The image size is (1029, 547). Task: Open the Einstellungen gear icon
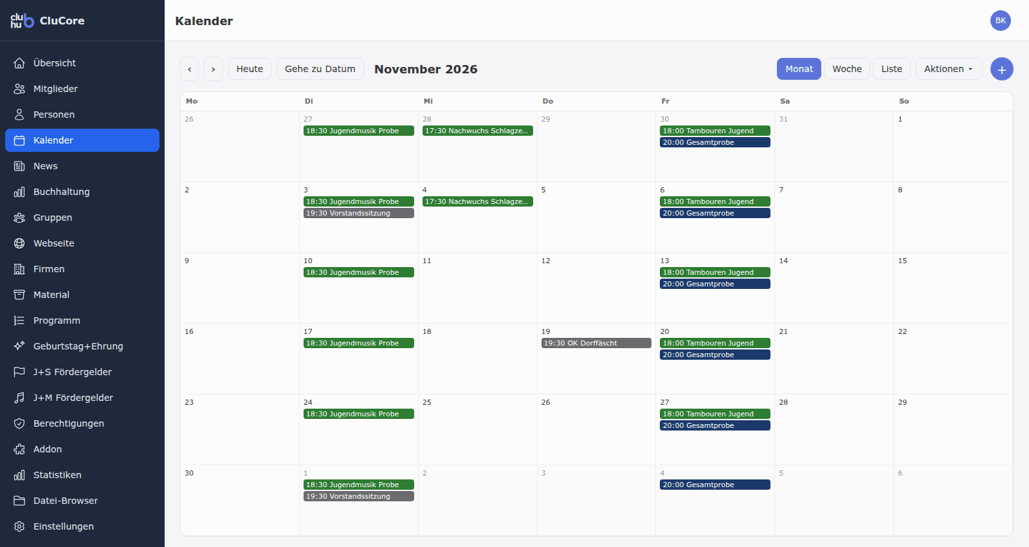tap(19, 526)
